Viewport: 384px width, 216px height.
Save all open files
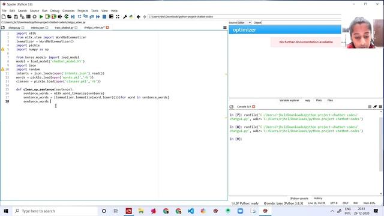[22, 17]
